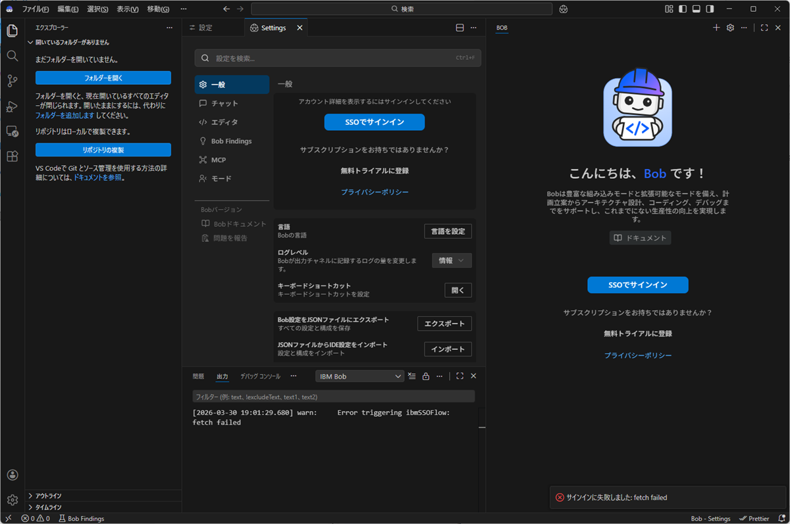Select チャット settings category

coord(232,103)
